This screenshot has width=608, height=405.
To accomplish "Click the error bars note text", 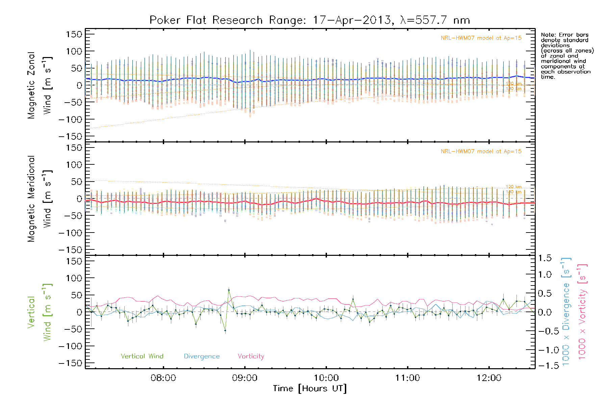I will pos(567,56).
